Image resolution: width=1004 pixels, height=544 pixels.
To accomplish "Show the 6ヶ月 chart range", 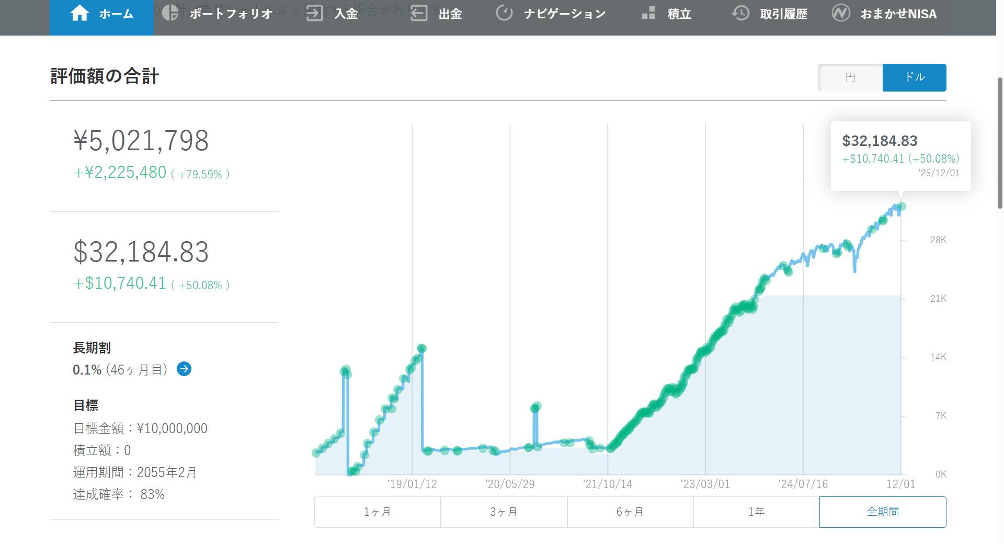I will point(630,512).
